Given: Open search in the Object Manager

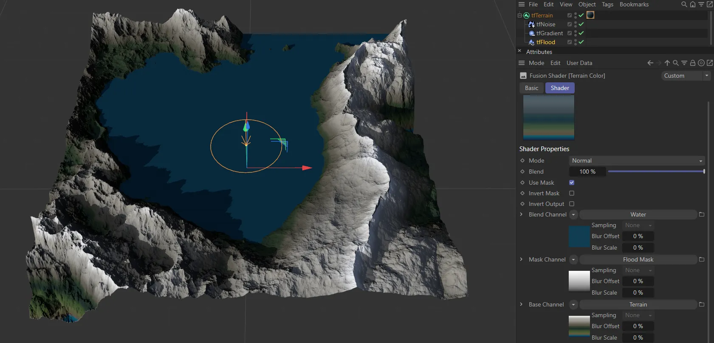Looking at the screenshot, I should pos(684,4).
